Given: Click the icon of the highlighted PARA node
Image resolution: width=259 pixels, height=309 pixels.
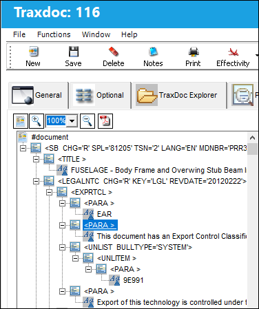Looking at the screenshot, I should (75, 225).
